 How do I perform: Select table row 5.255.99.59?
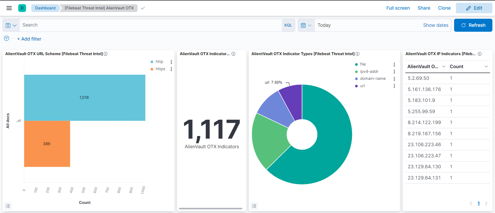pos(448,112)
